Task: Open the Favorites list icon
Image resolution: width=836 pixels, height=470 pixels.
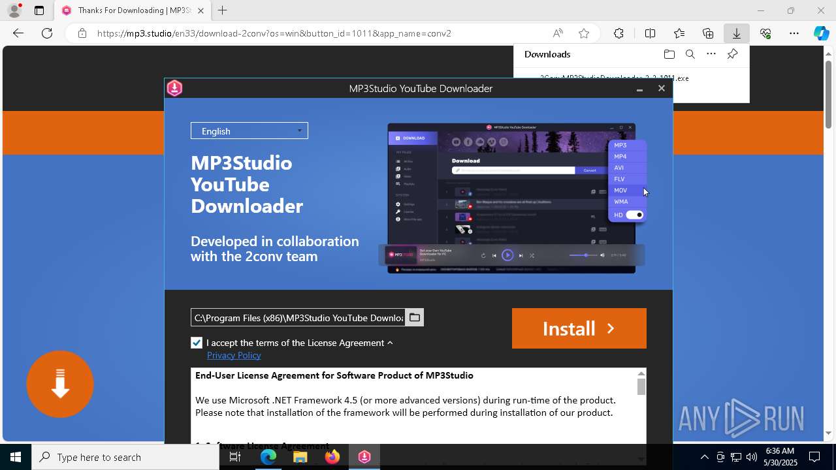Action: (x=679, y=33)
